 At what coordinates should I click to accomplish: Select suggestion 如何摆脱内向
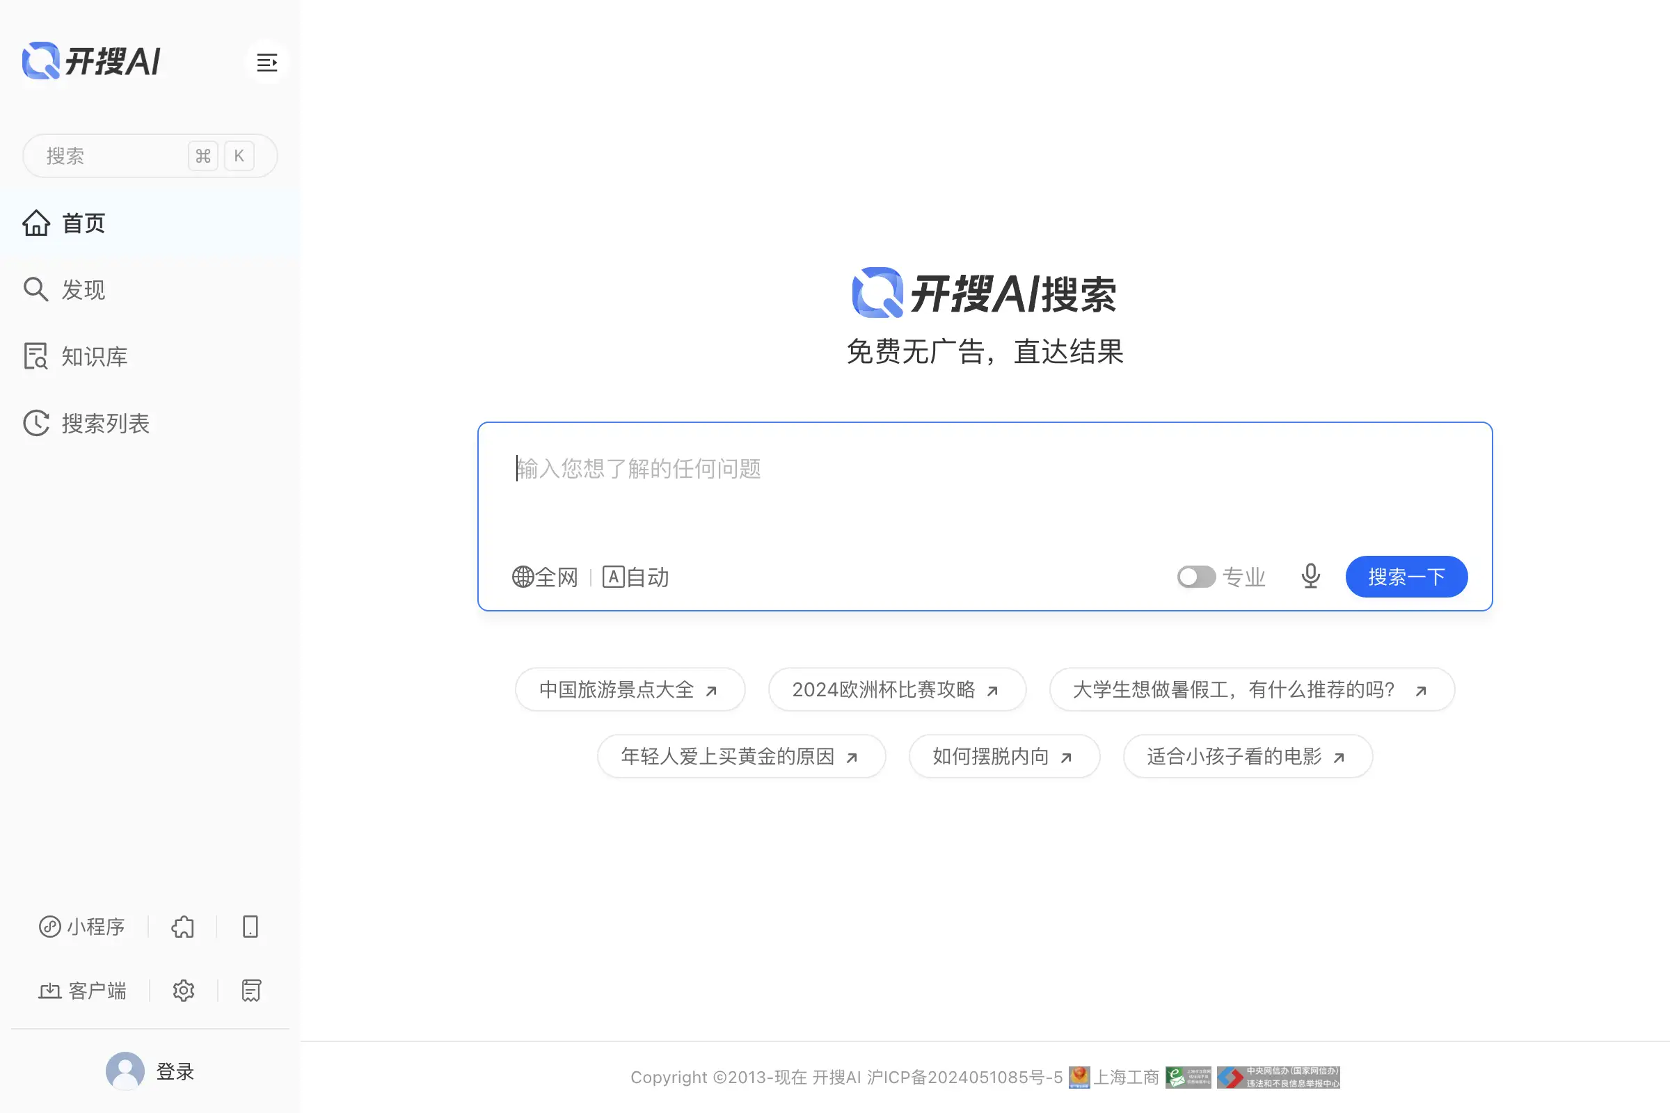(x=1004, y=756)
